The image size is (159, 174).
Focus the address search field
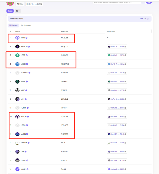pyautogui.click(x=117, y=2)
